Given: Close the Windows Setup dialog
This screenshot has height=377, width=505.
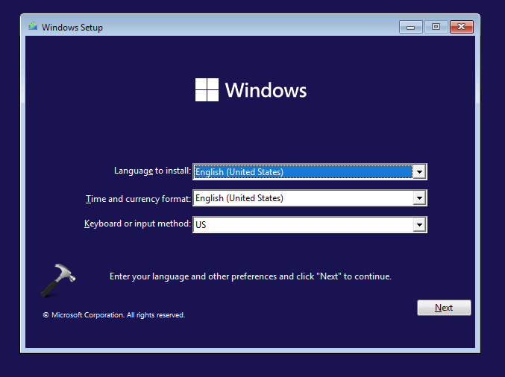Looking at the screenshot, I should pos(462,27).
